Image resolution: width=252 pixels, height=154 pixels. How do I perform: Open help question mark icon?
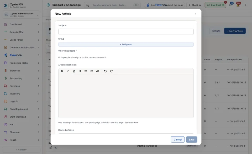click(x=245, y=5)
